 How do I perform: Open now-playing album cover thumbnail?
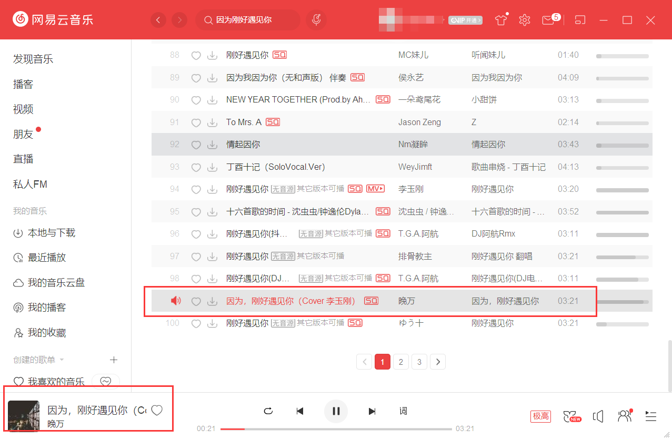tap(24, 415)
